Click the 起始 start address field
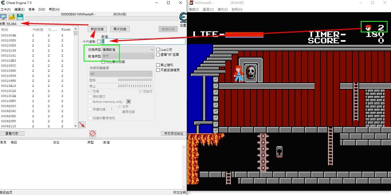Image resolution: width=391 pixels, height=195 pixels. click(125, 80)
